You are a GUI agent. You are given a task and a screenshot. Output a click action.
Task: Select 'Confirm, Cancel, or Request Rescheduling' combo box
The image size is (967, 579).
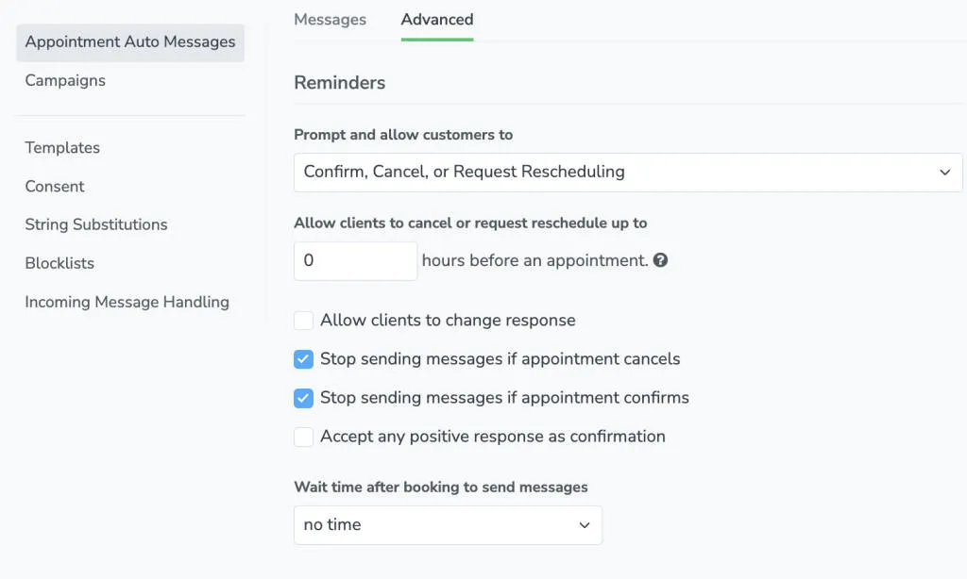pyautogui.click(x=627, y=172)
